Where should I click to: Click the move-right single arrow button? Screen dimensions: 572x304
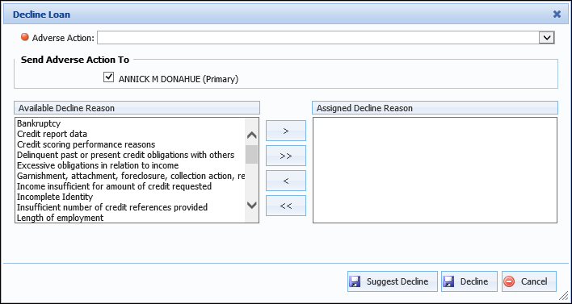click(x=286, y=131)
